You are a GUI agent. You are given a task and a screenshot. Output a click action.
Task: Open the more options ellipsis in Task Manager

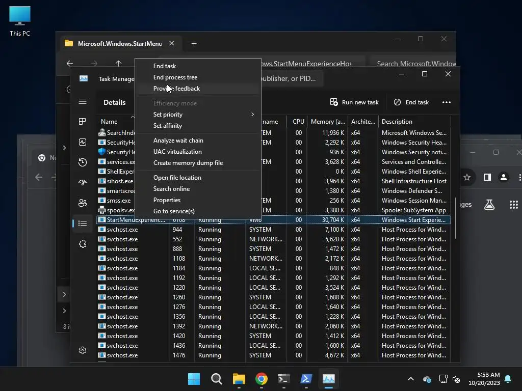[x=447, y=102]
